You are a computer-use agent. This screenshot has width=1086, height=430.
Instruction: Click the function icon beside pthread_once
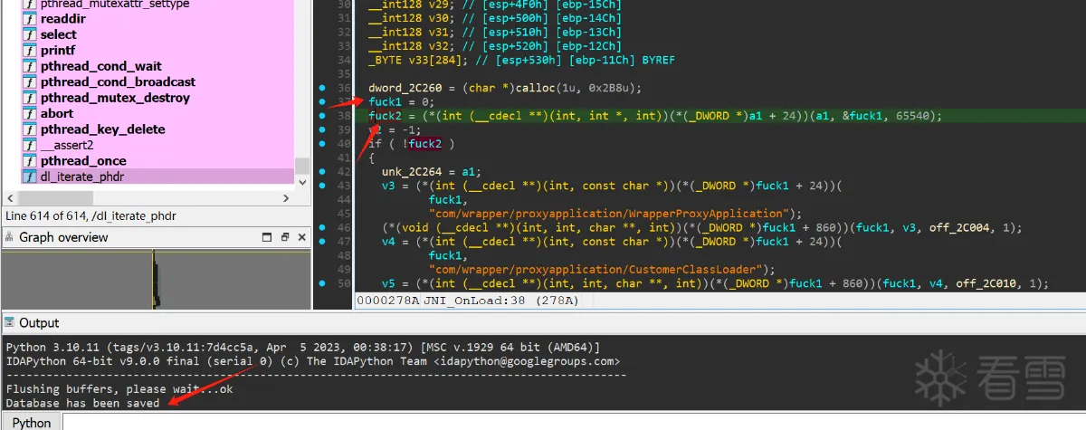29,161
